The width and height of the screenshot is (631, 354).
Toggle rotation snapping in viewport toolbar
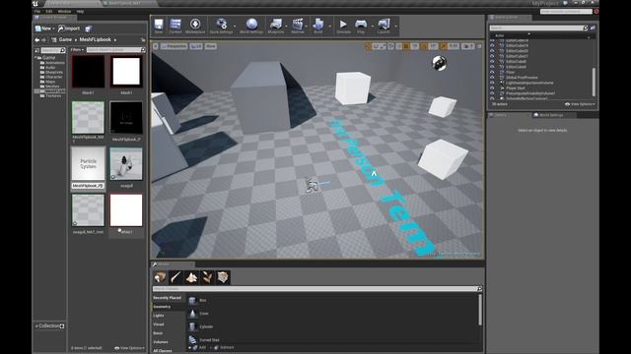[x=424, y=46]
